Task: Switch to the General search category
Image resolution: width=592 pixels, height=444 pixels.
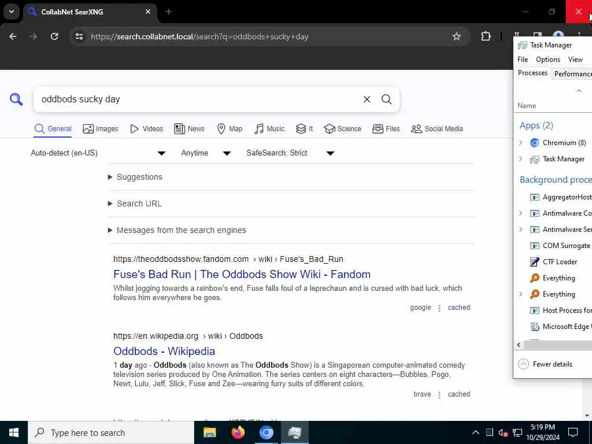Action: point(53,129)
